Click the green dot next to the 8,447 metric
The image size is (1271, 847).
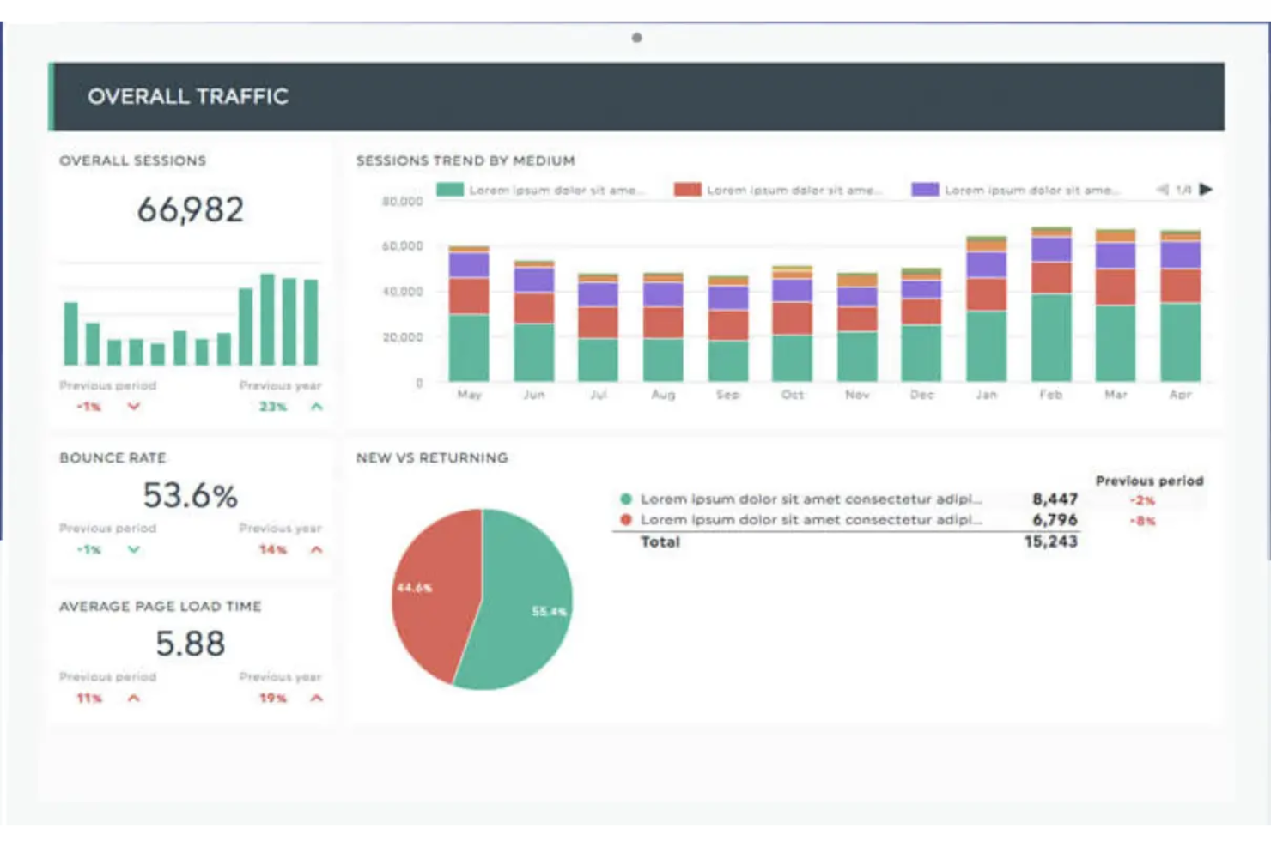[625, 499]
